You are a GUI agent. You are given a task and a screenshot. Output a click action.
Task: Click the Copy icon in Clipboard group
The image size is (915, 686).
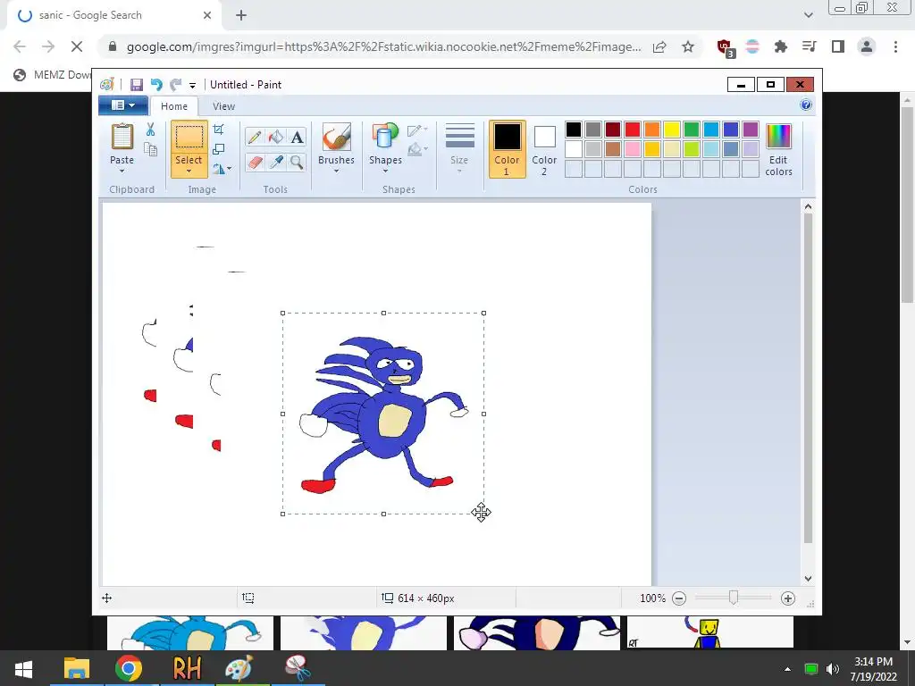click(150, 149)
